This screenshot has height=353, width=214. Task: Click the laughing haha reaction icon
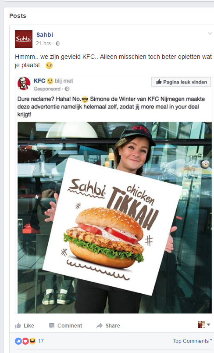(x=32, y=341)
